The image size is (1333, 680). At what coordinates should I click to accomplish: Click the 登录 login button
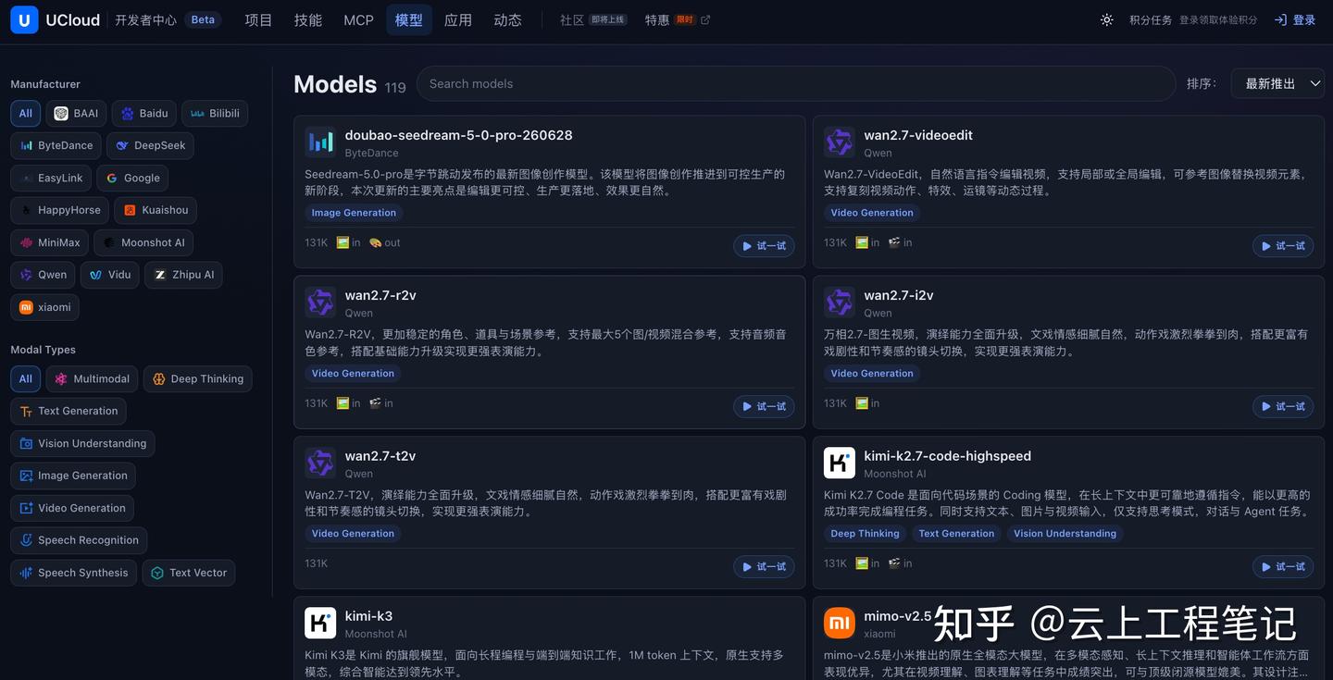[x=1295, y=19]
